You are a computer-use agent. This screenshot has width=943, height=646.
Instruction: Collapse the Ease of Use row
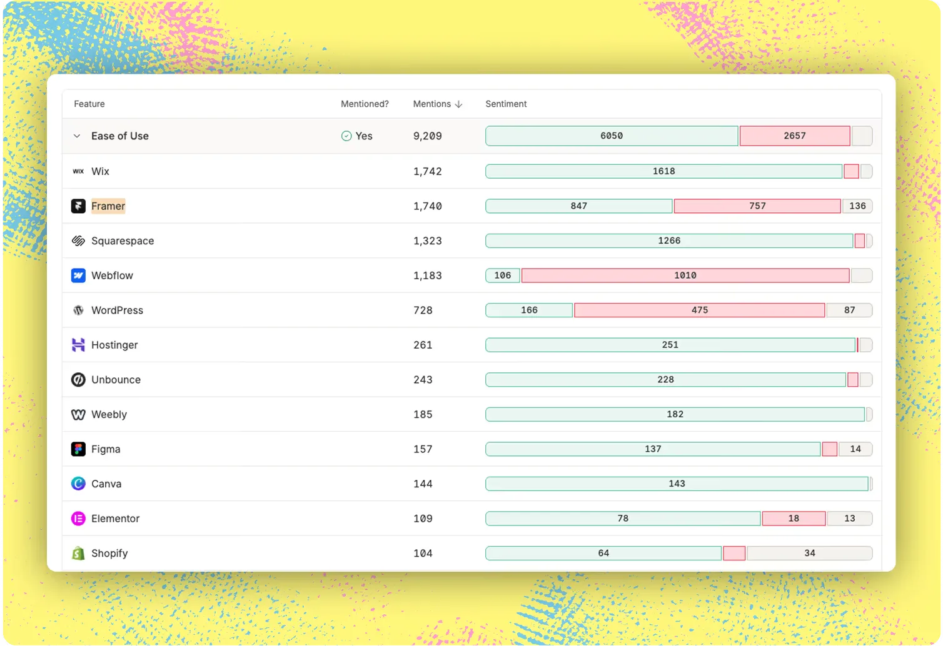coord(77,136)
